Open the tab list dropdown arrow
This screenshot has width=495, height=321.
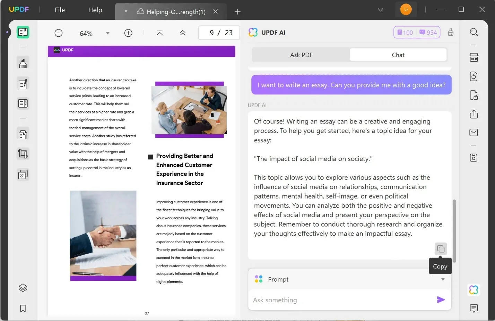[x=126, y=11]
